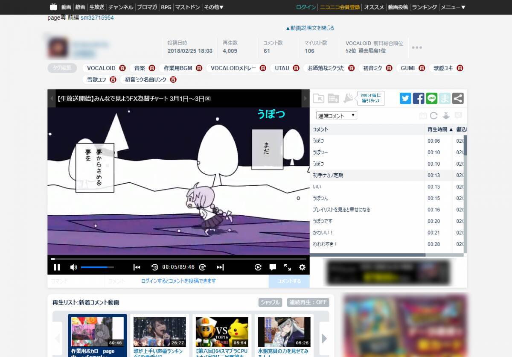Open ランキング in top navigation
512x357 pixels.
[x=424, y=7]
